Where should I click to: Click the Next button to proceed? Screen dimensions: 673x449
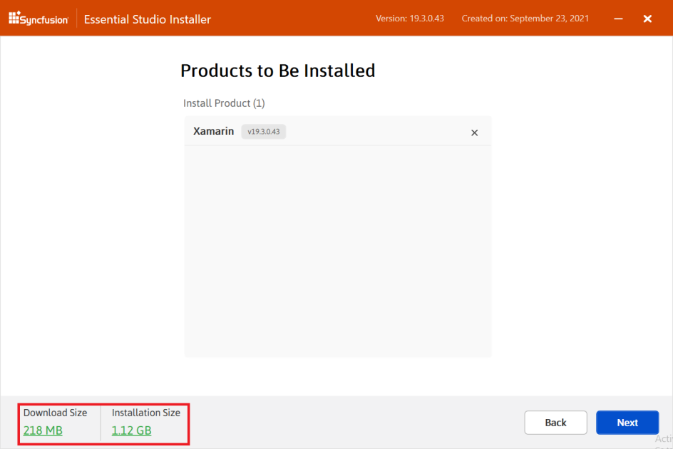click(627, 422)
